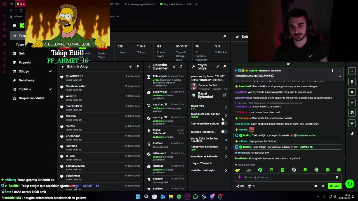Viewport: 358px width, 201px height.
Task: Pop out the Etkinlik Akışı panel
Action: point(137,67)
